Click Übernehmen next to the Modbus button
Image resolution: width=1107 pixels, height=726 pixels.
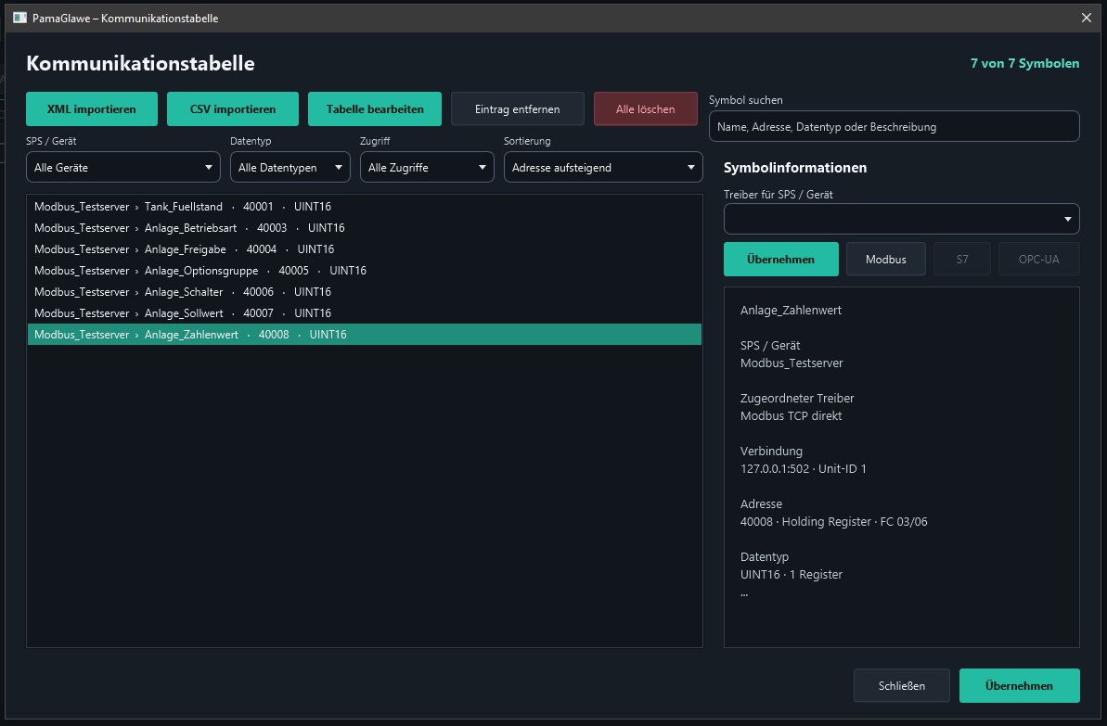point(780,260)
